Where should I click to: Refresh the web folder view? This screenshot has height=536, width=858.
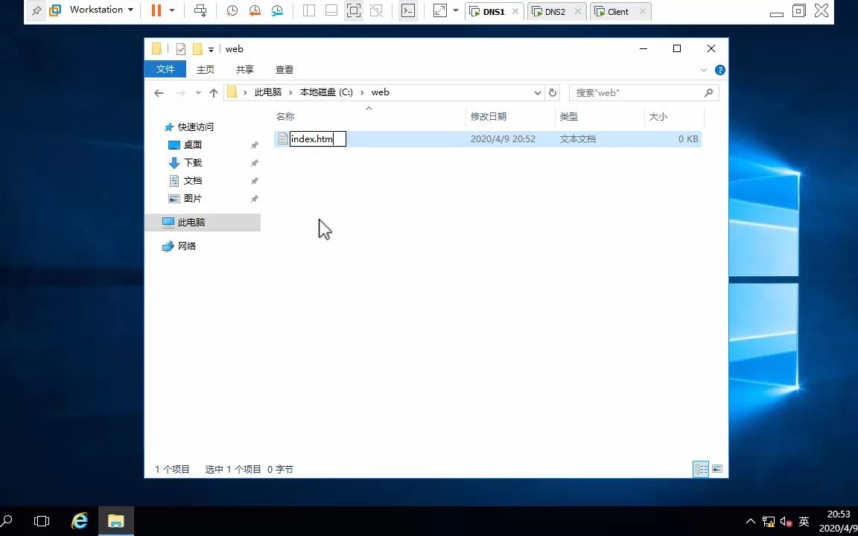[x=552, y=92]
